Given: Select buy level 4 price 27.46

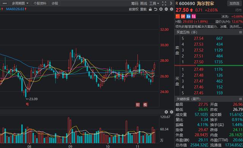Looking at the screenshot, I should point(199,87).
